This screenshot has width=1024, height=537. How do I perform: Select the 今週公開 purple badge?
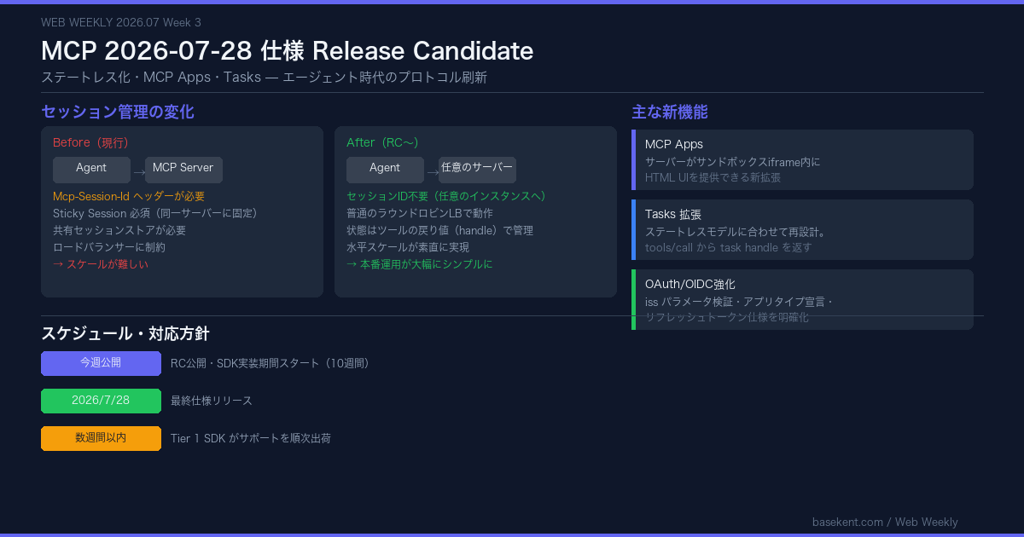tap(101, 363)
